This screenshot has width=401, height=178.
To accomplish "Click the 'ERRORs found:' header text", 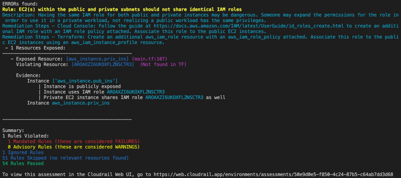I will [x=20, y=4].
